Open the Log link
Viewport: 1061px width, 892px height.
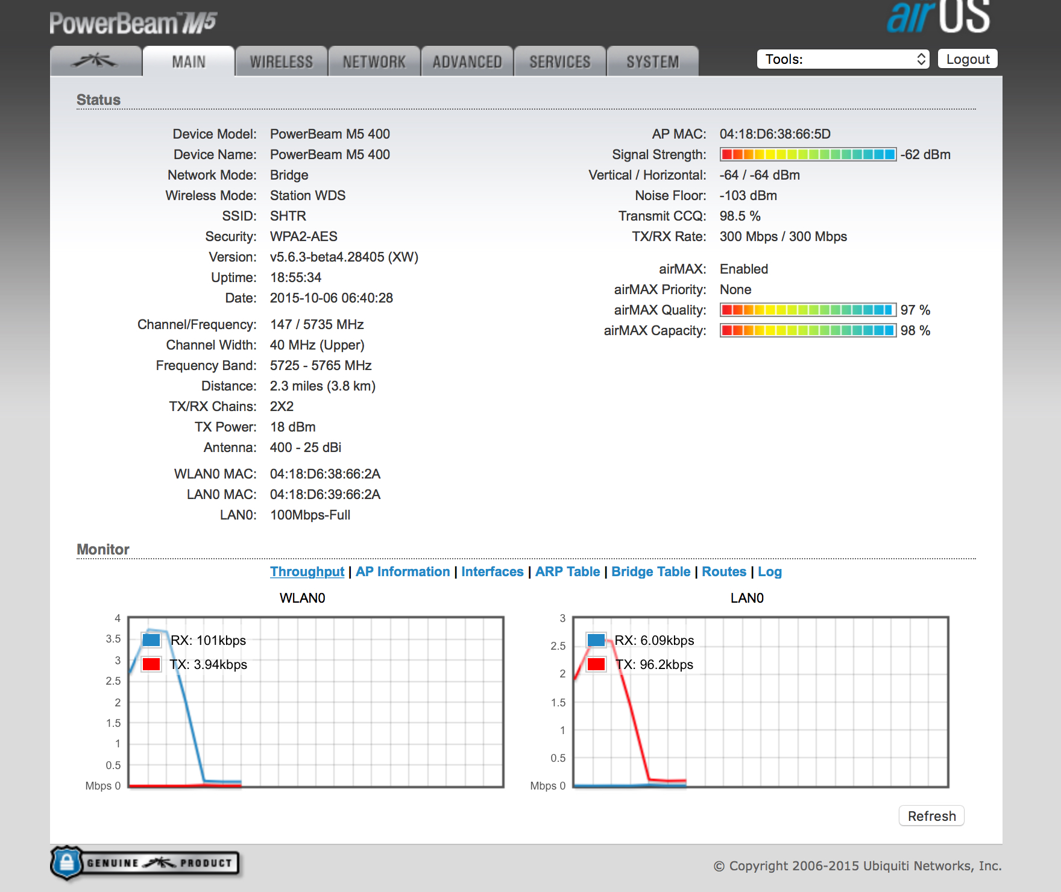point(770,571)
